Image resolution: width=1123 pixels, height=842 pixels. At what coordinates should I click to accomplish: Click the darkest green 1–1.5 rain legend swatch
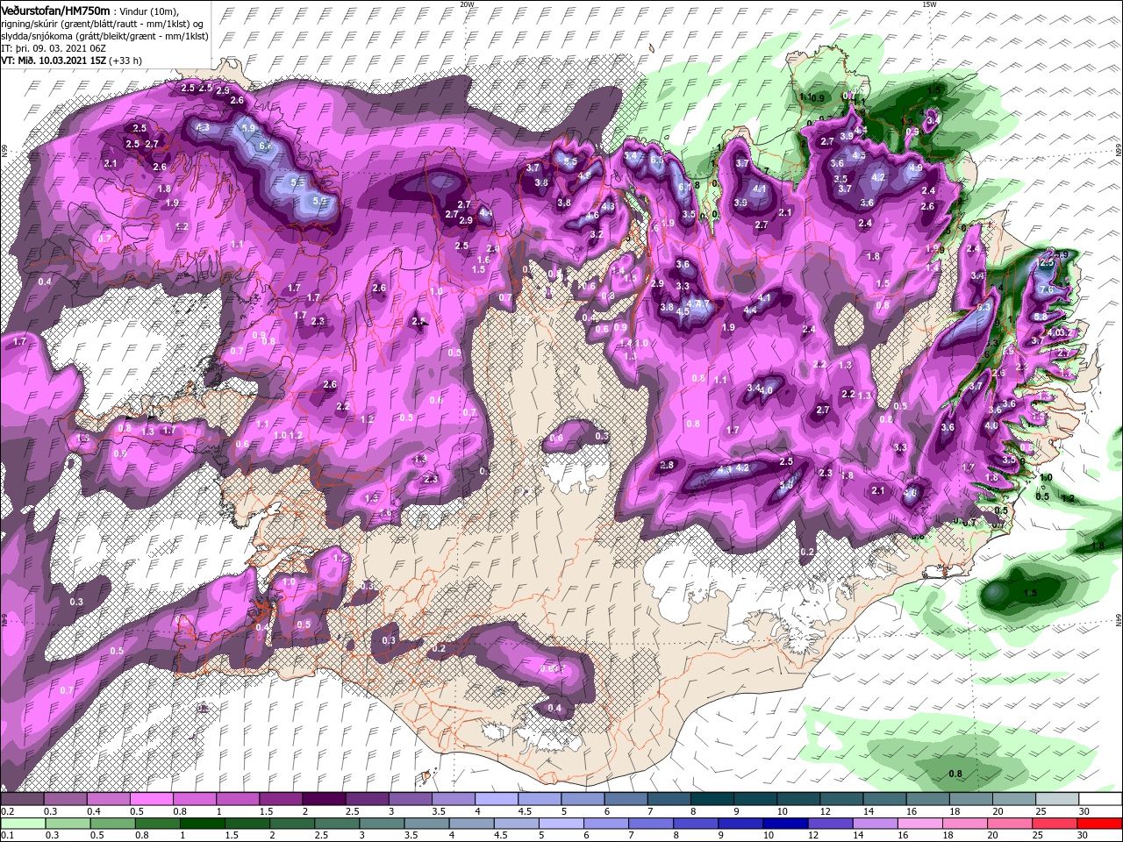[x=202, y=822]
